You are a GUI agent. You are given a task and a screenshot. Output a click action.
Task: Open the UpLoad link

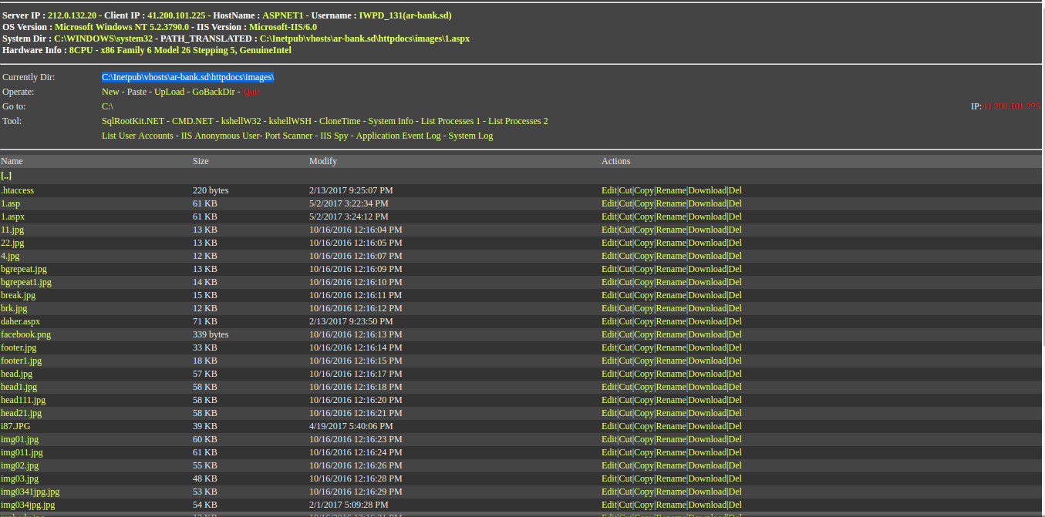[x=170, y=92]
